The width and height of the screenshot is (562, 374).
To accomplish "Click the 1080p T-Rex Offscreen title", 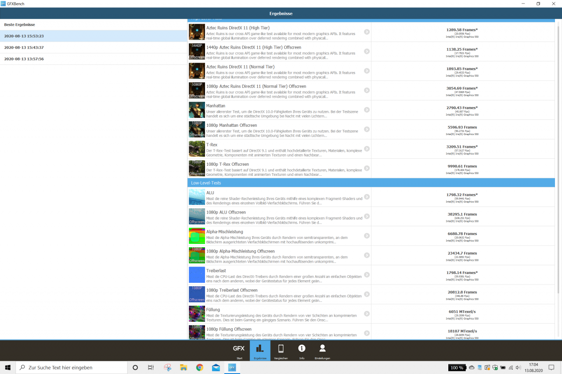I will 227,164.
